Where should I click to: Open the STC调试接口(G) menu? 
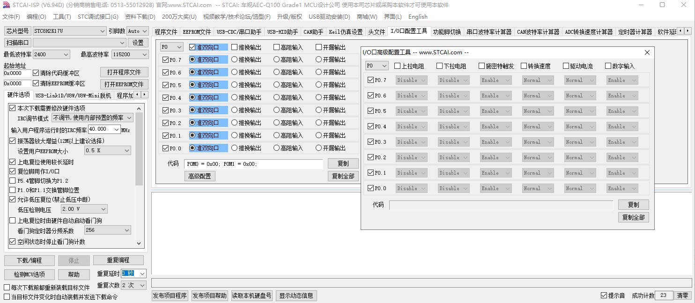[98, 17]
